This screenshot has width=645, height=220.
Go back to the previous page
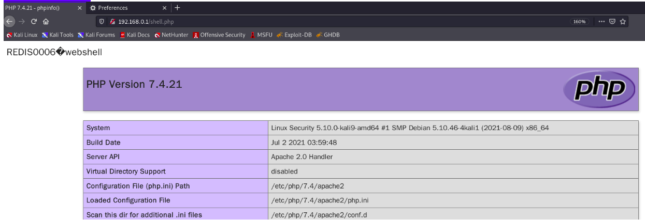point(8,22)
